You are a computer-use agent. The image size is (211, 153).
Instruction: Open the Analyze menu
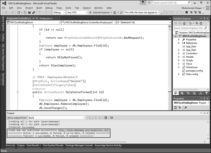point(87,8)
